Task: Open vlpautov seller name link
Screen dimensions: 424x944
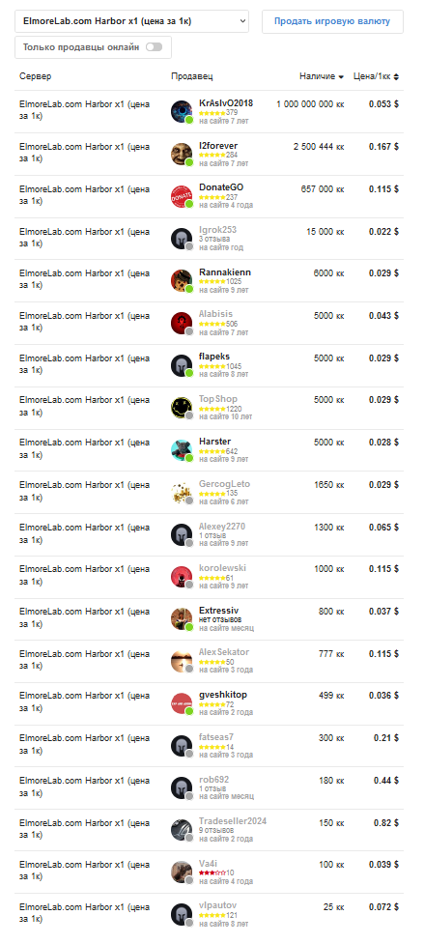Action: pos(216,905)
